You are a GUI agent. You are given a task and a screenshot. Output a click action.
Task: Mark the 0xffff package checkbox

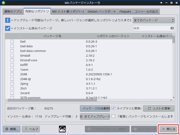pos(12,65)
